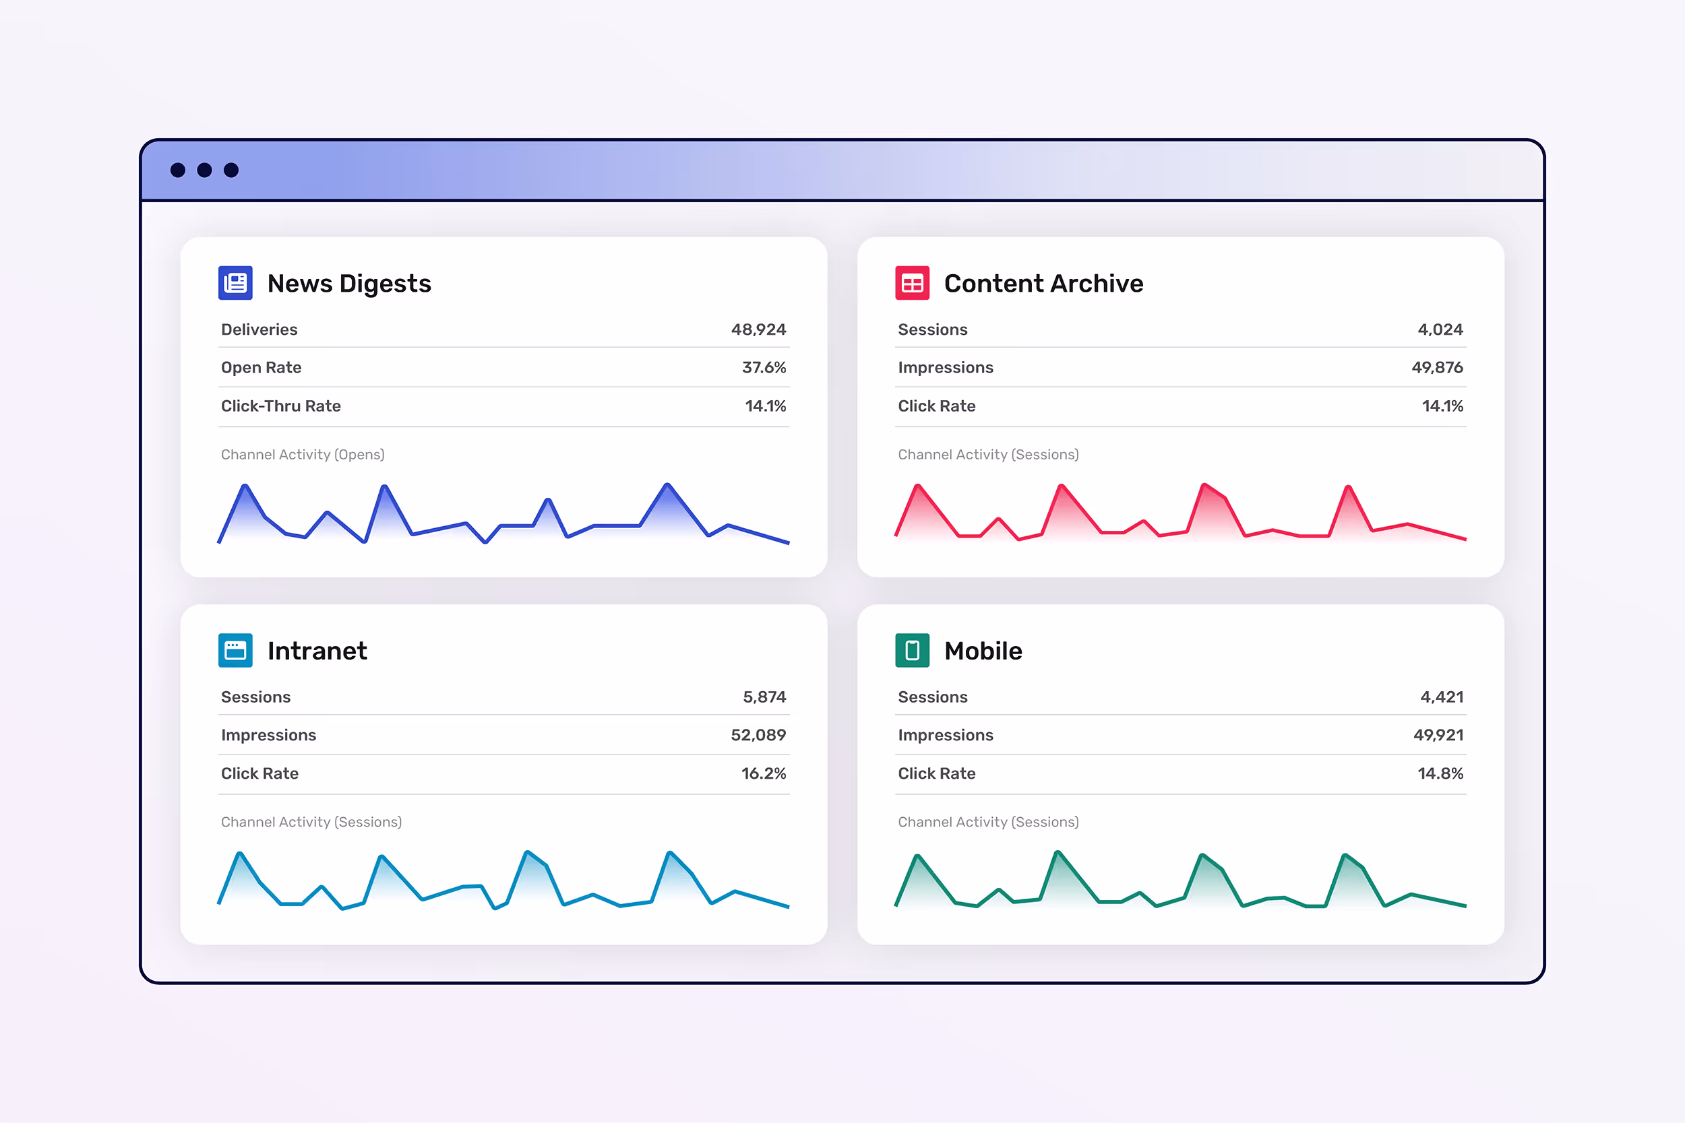Screen dimensions: 1685x1123
Task: Open the News Digests panel title
Action: pos(349,284)
